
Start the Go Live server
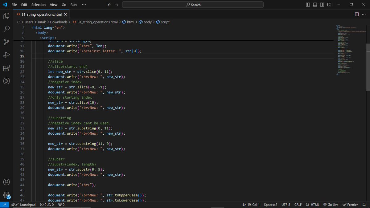pyautogui.click(x=331, y=204)
